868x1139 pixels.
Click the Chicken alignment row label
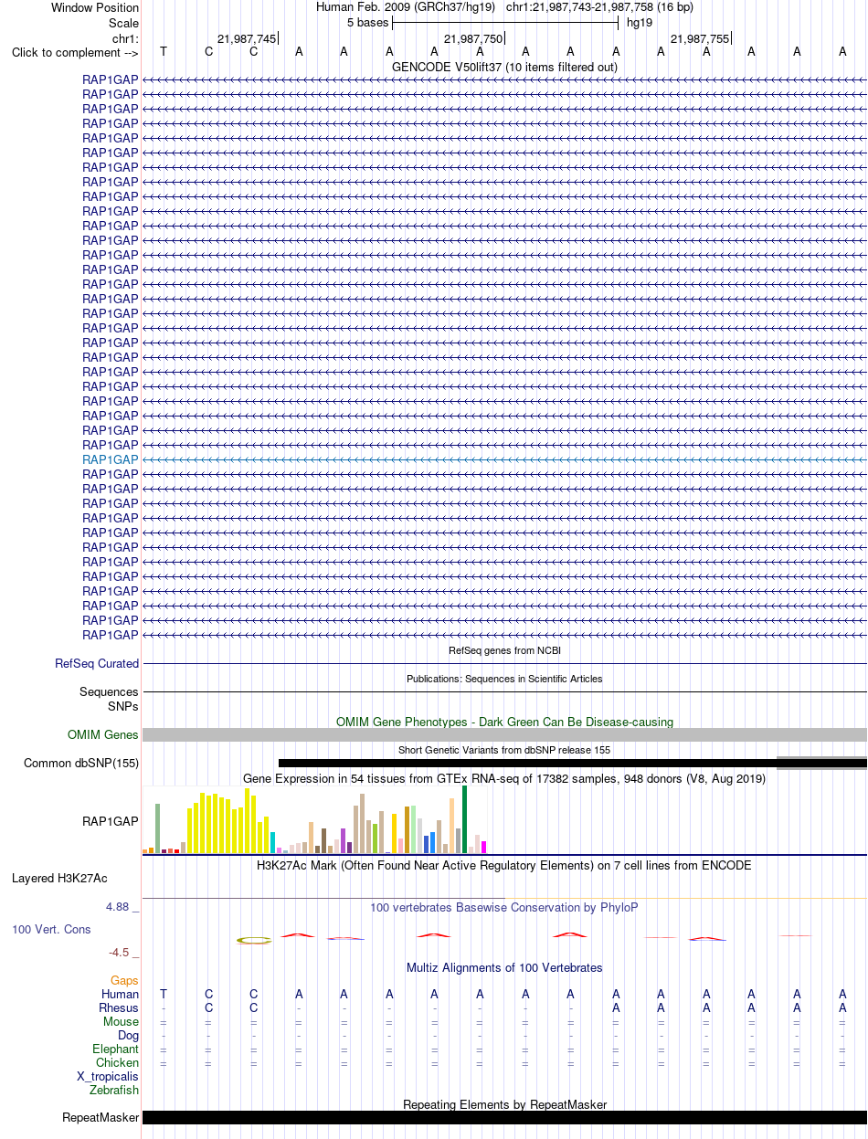pyautogui.click(x=118, y=1062)
